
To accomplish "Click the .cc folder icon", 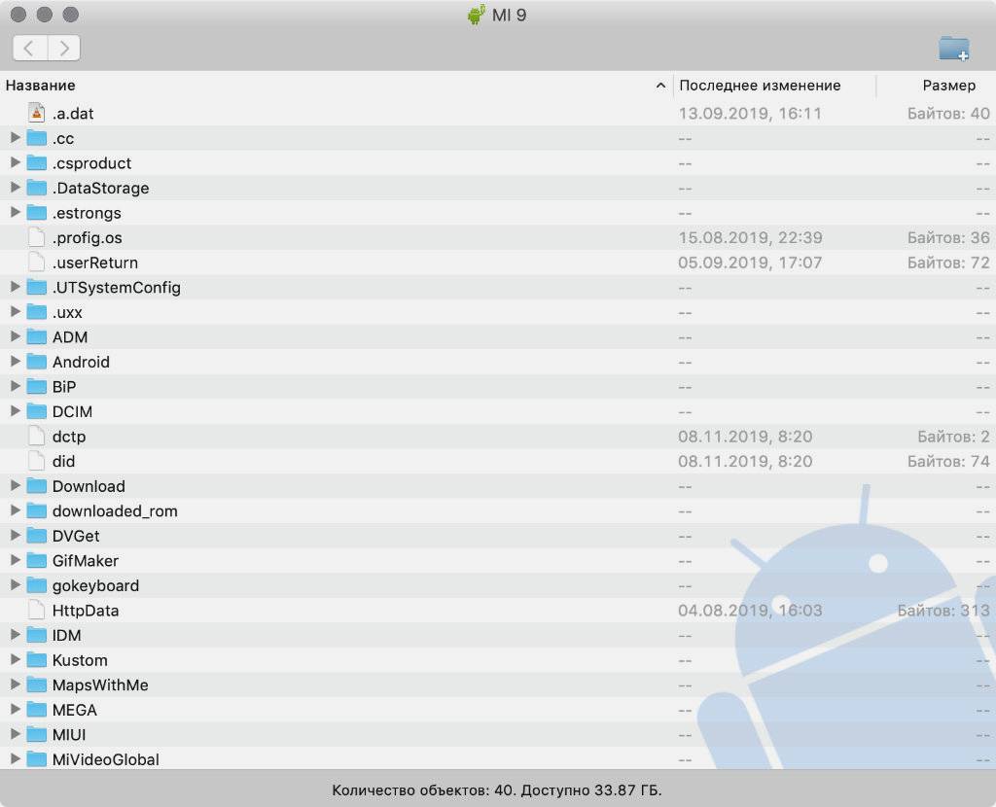I will point(37,138).
